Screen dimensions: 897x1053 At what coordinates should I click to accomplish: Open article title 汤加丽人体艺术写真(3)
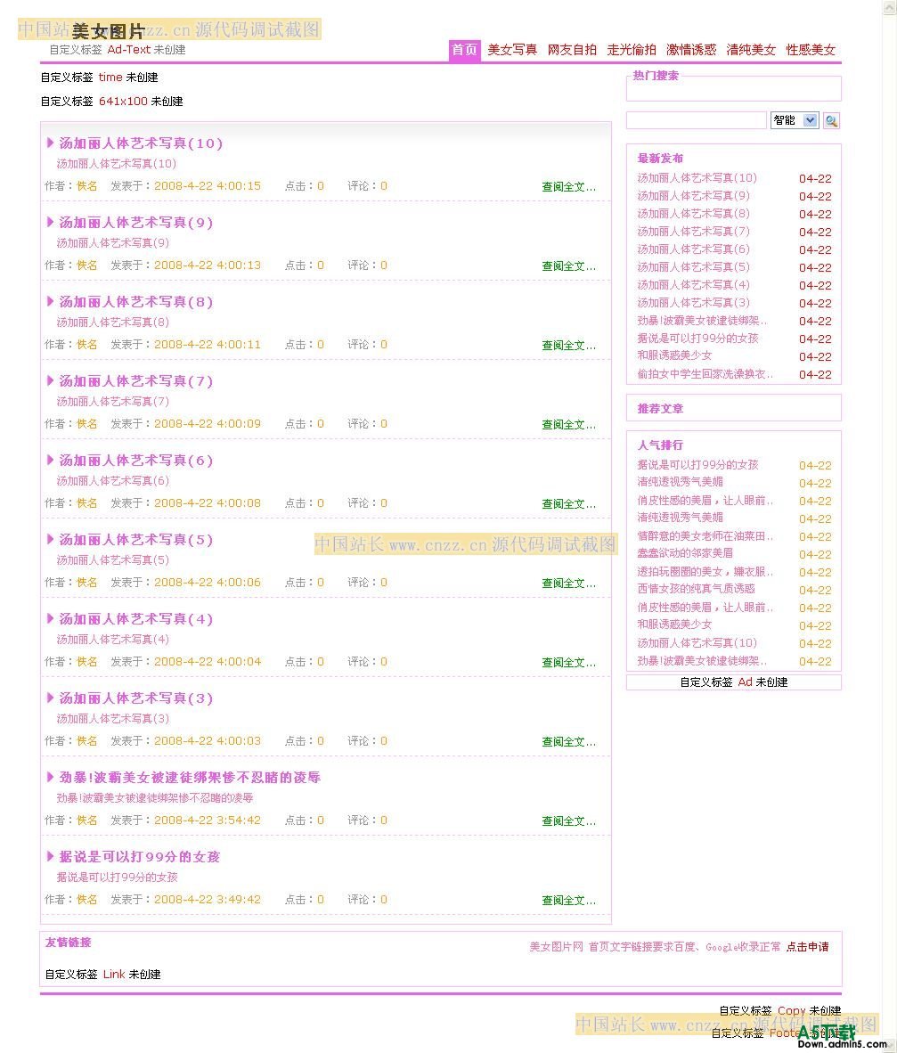(x=135, y=698)
